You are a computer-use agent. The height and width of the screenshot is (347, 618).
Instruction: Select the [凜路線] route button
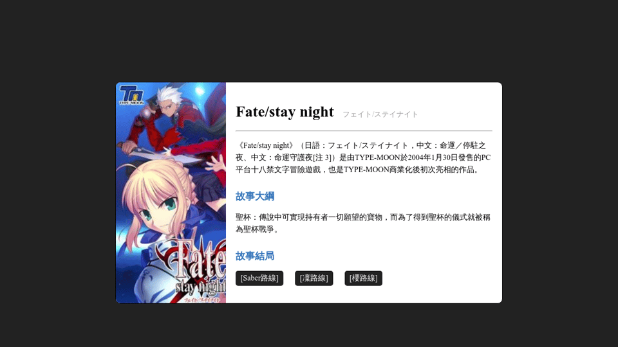314,278
